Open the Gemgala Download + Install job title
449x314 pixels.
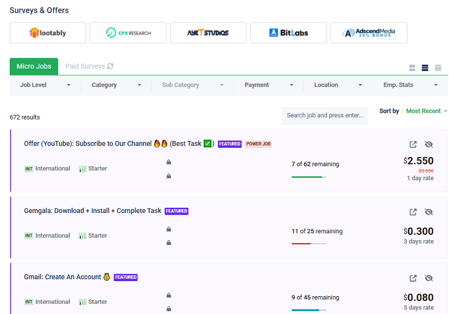pyautogui.click(x=92, y=211)
